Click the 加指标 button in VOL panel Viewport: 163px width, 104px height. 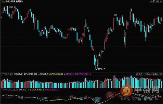tap(148, 74)
